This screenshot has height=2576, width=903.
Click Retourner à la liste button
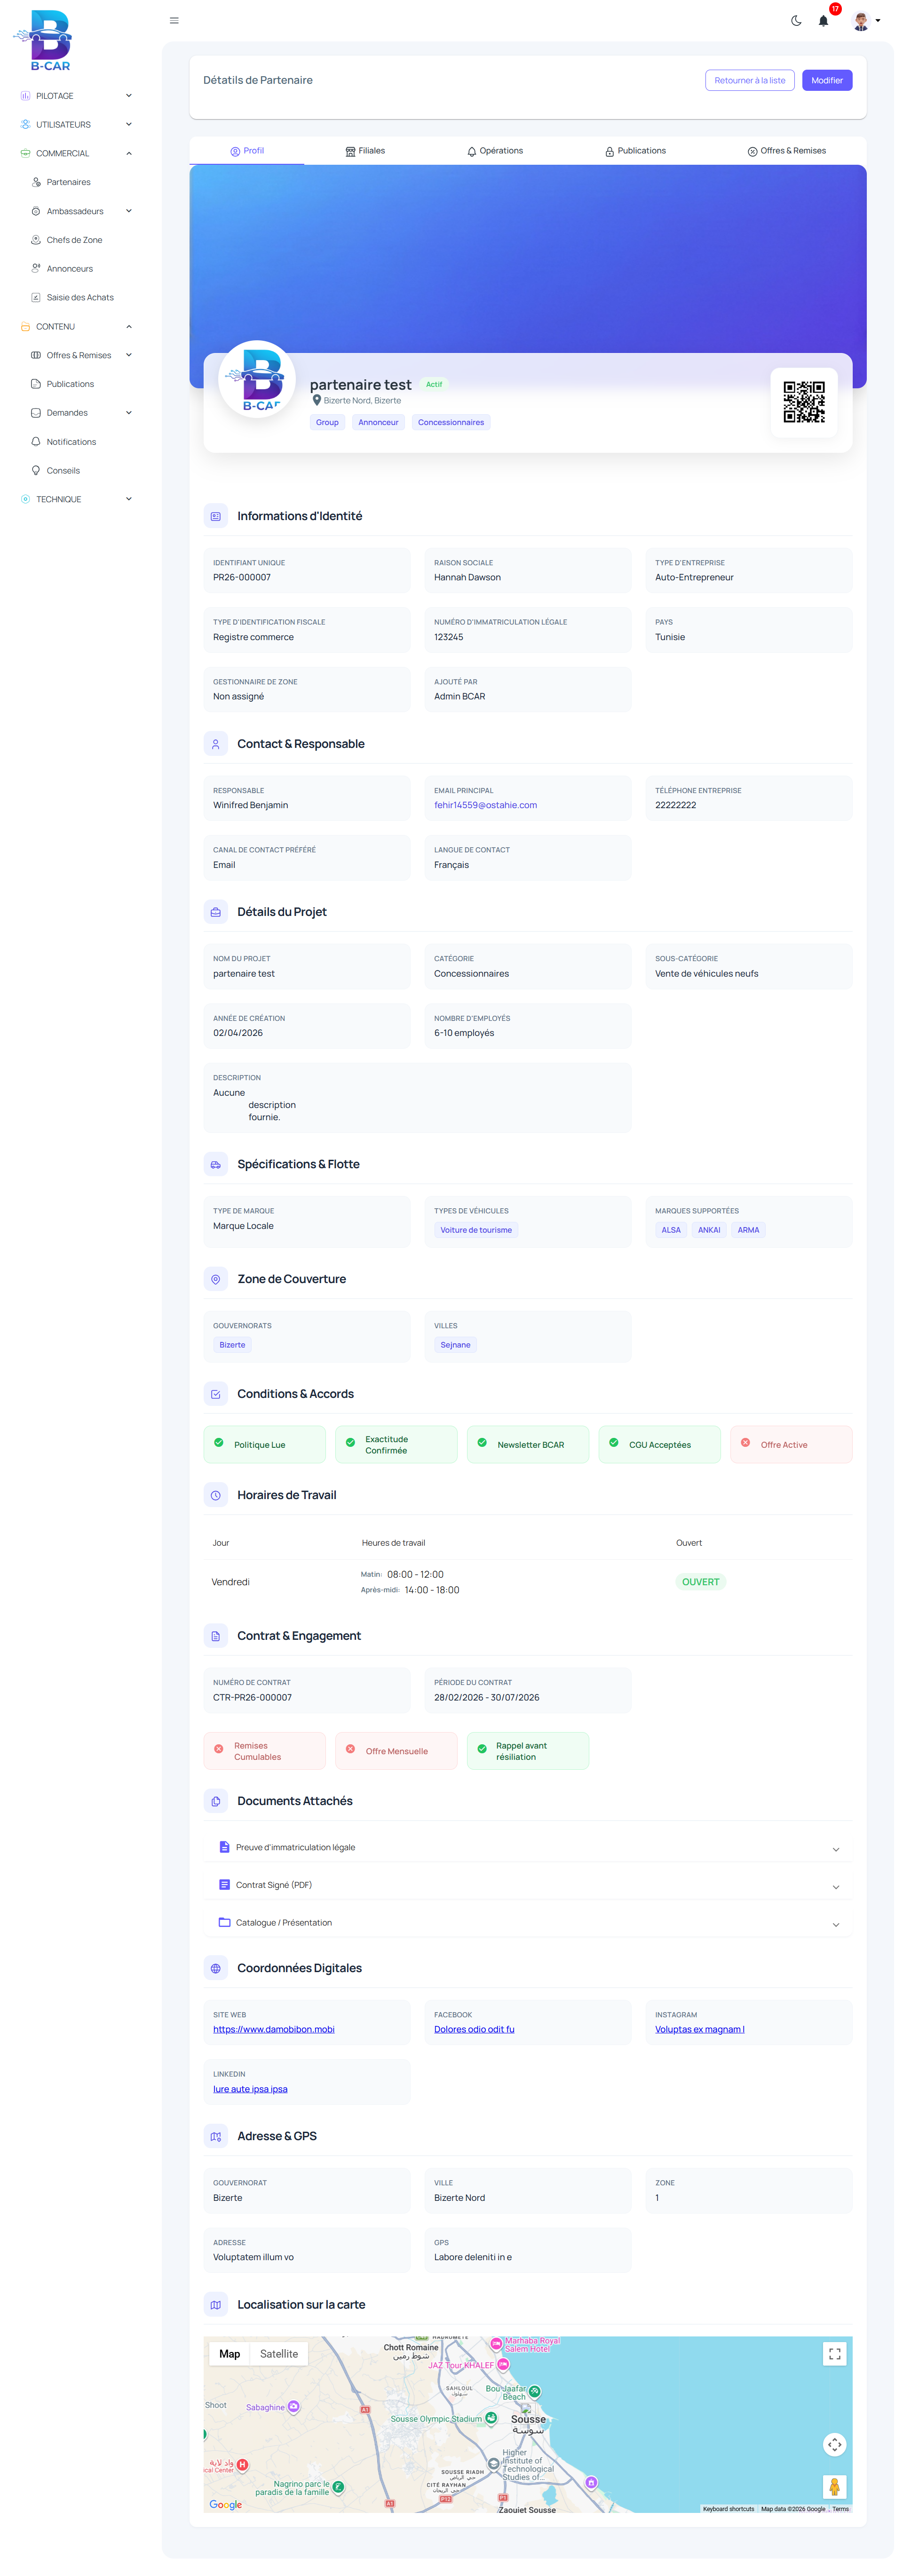(x=749, y=80)
